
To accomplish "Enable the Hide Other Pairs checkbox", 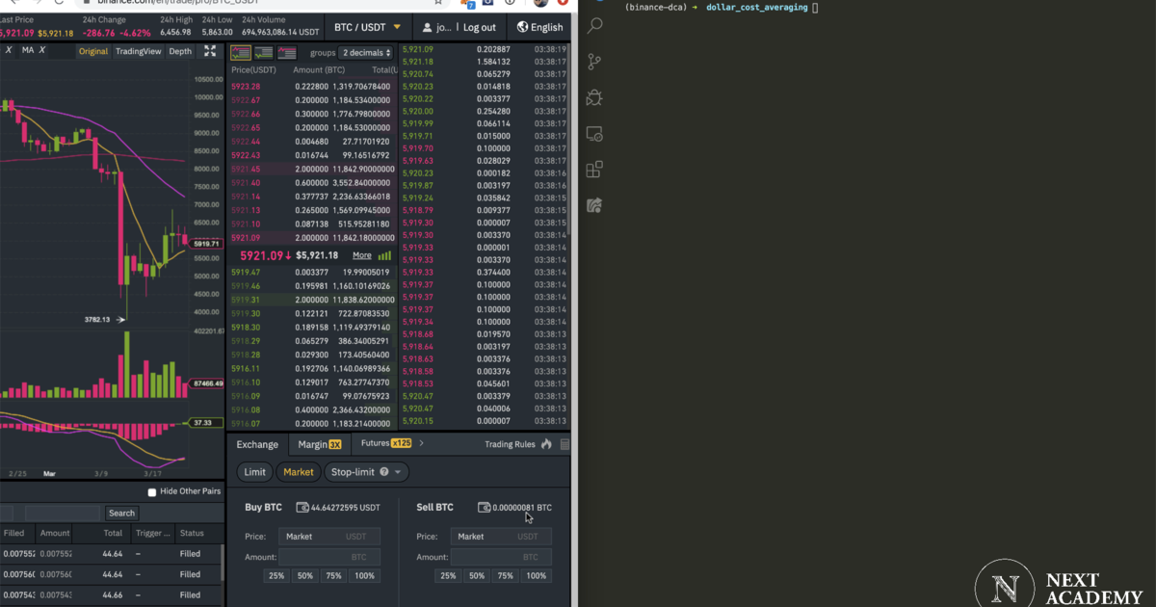I will pos(151,490).
